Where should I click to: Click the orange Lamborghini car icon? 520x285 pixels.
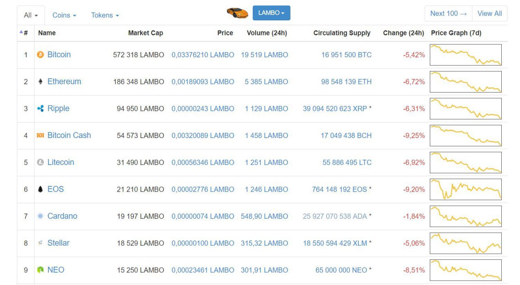coord(237,13)
